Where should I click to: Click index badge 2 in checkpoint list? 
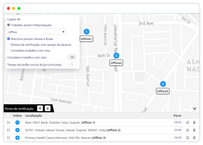pos(17,130)
